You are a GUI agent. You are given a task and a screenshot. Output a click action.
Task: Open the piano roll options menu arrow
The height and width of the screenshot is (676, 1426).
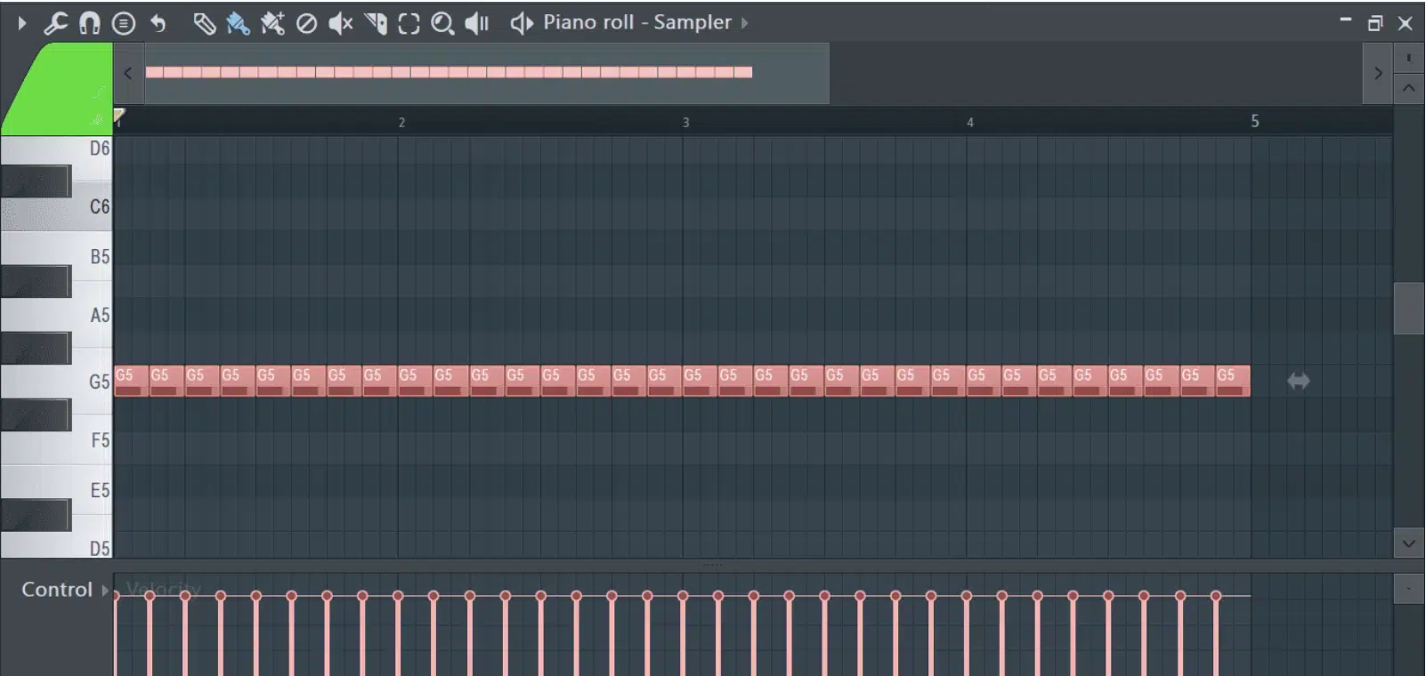[21, 23]
